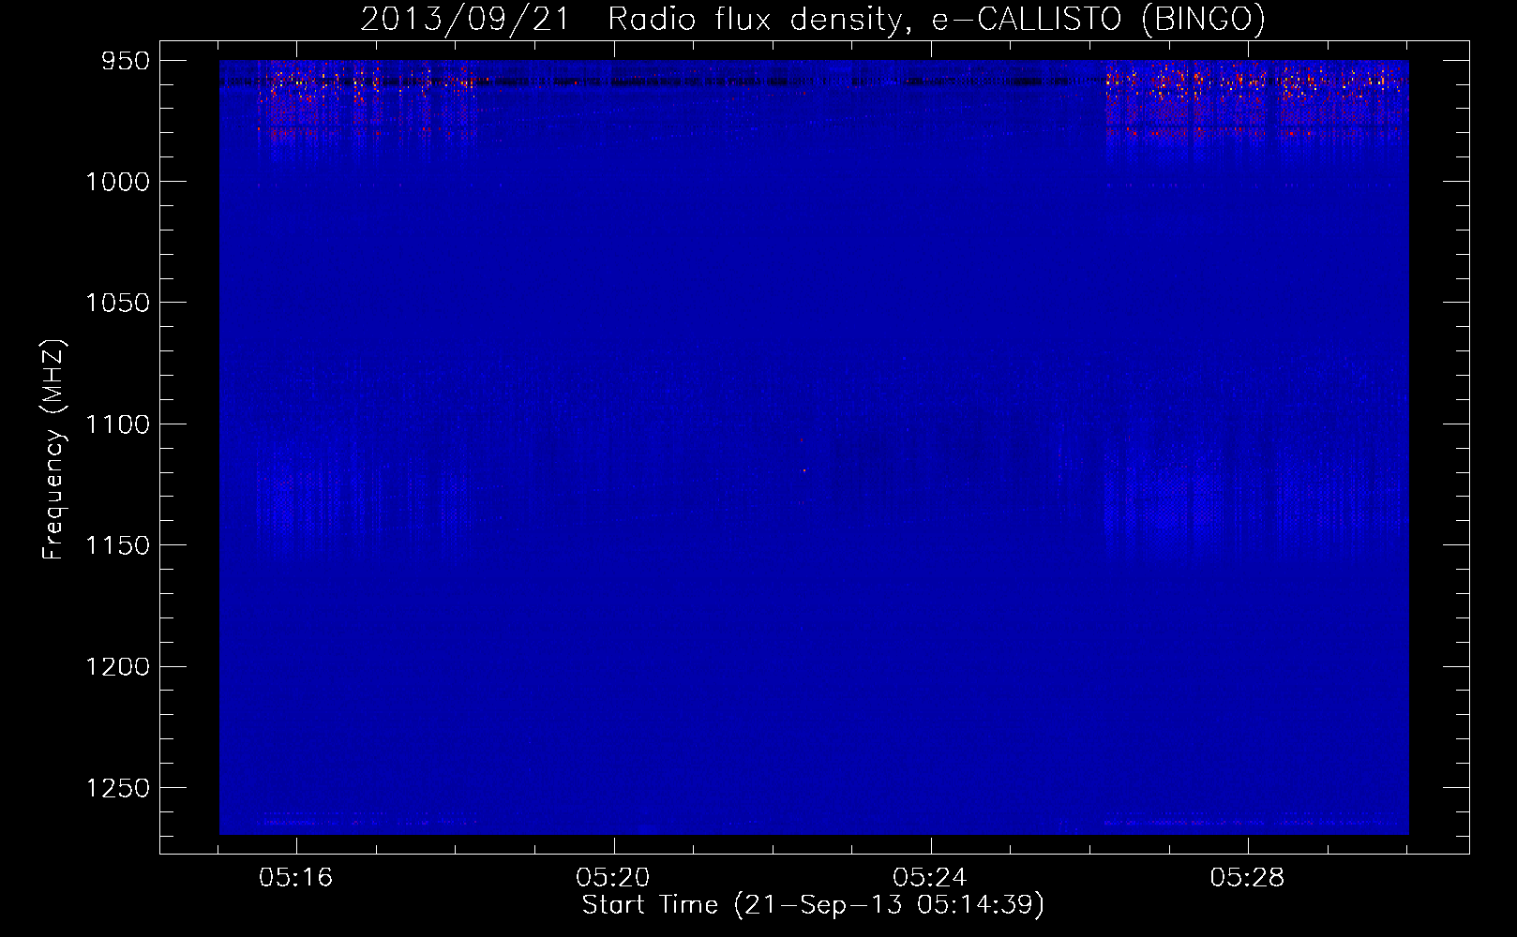Click the 05:28 time tick label
Viewport: 1517px width, 937px height.
[1247, 878]
